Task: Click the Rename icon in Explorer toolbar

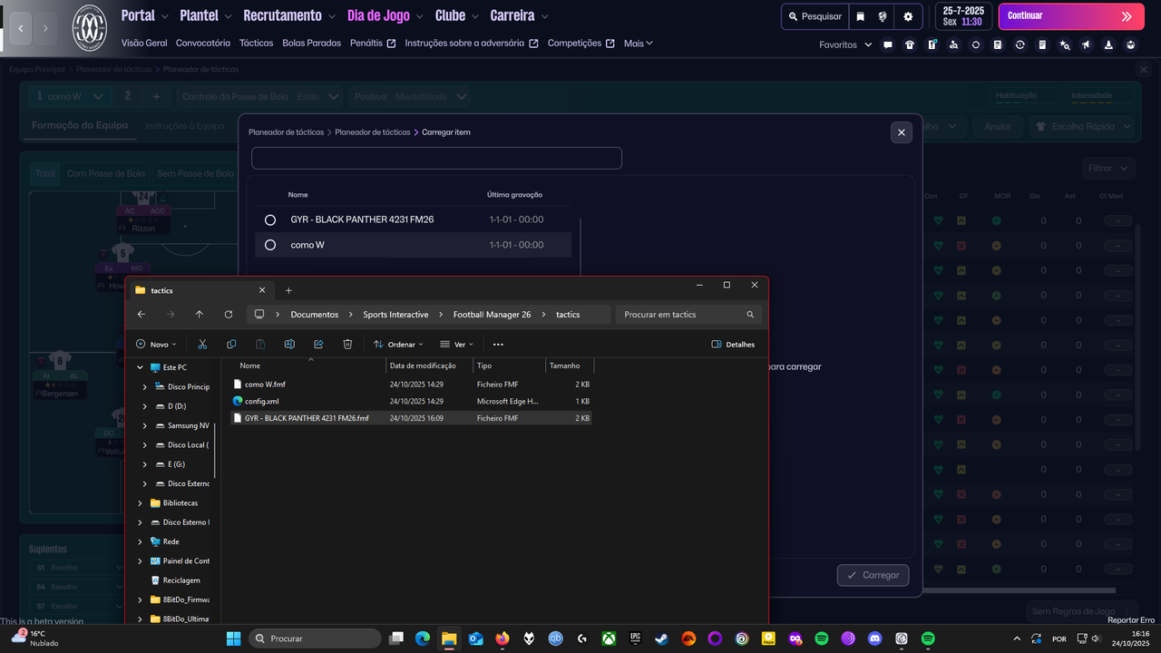Action: coord(289,345)
